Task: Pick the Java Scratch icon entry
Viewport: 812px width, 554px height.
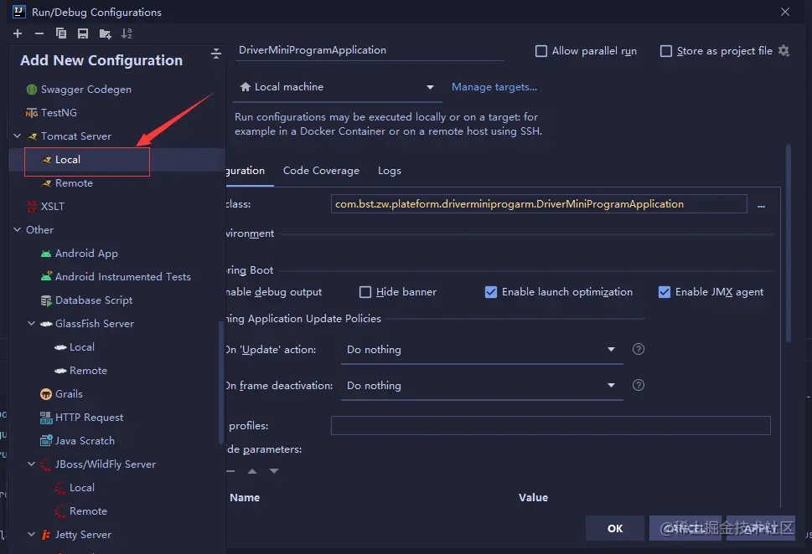Action: click(46, 441)
